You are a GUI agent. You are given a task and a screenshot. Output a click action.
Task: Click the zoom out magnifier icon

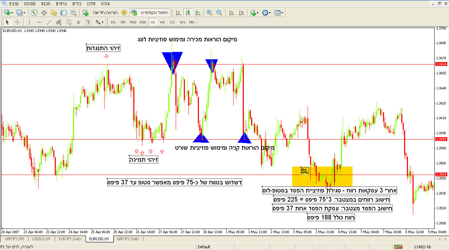[219, 13]
